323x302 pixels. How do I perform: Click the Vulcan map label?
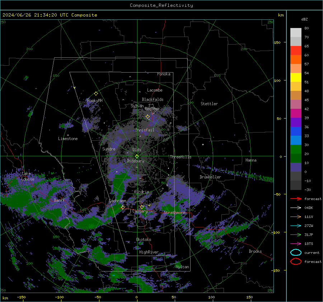(x=183, y=267)
